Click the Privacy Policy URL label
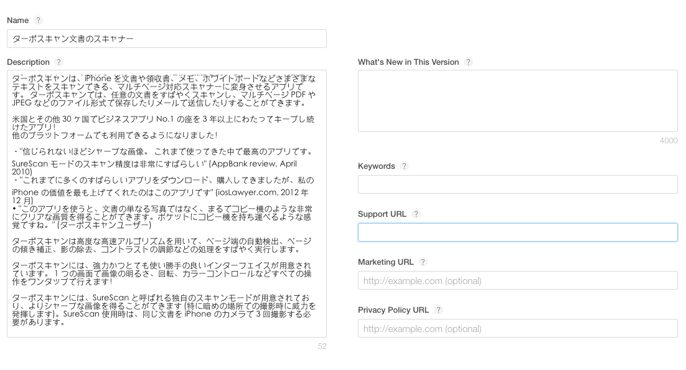686x370 pixels. [393, 310]
